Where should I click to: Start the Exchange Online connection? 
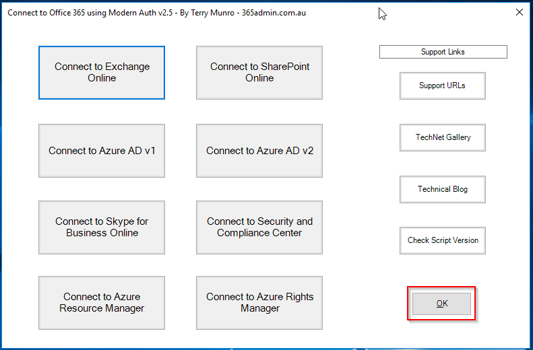point(102,73)
